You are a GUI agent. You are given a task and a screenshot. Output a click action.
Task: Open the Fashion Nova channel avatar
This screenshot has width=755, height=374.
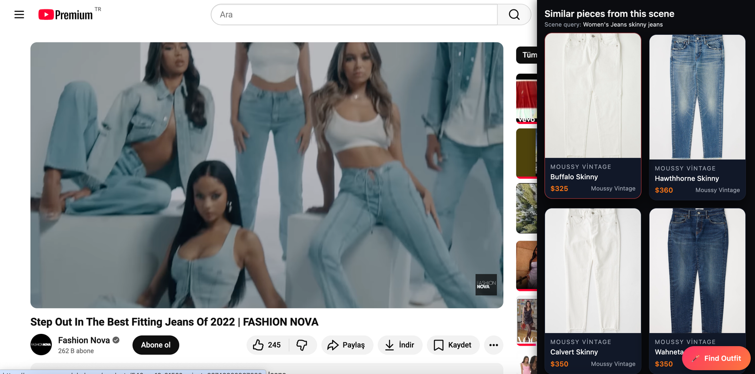point(41,345)
